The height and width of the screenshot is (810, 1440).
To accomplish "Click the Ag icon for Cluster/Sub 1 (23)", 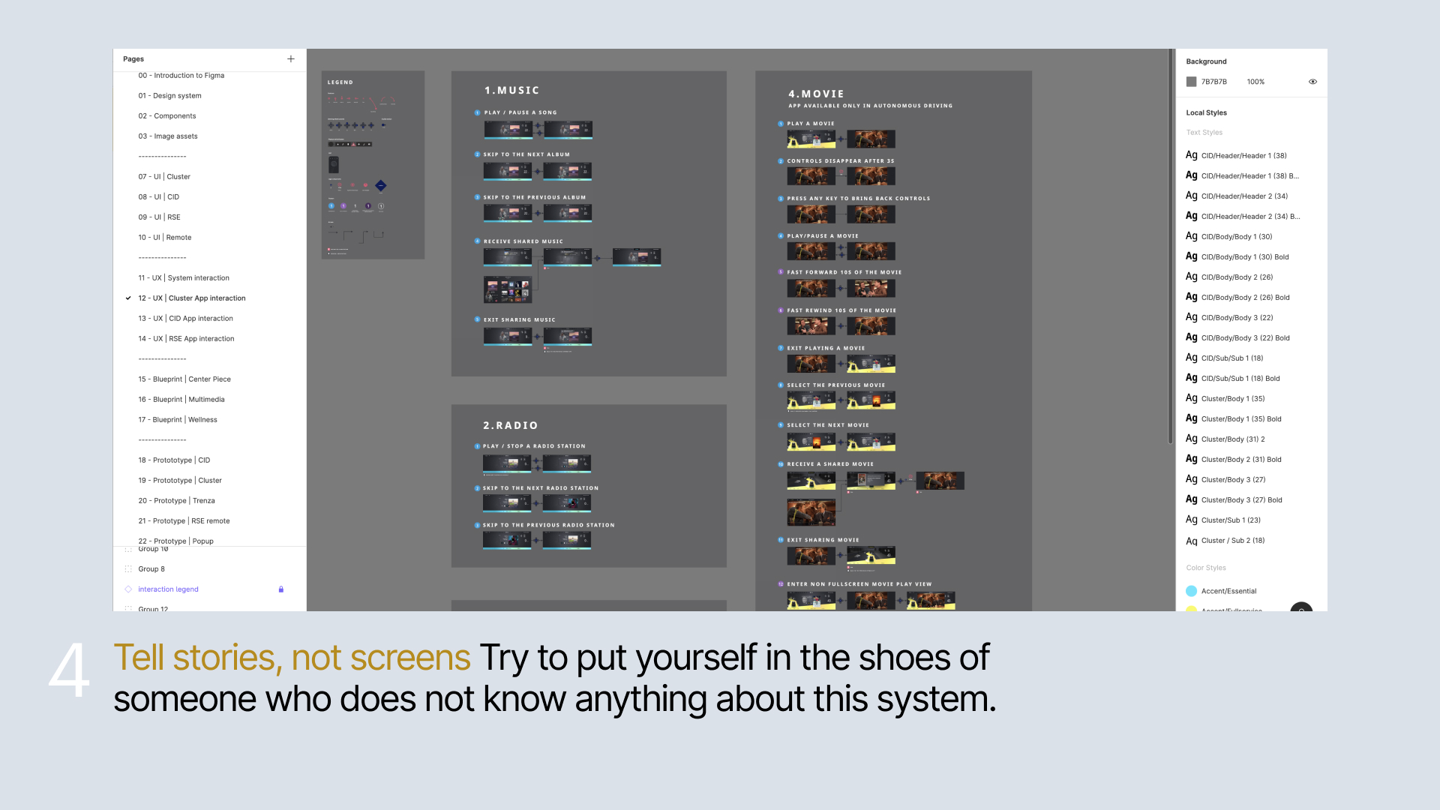I will 1191,520.
